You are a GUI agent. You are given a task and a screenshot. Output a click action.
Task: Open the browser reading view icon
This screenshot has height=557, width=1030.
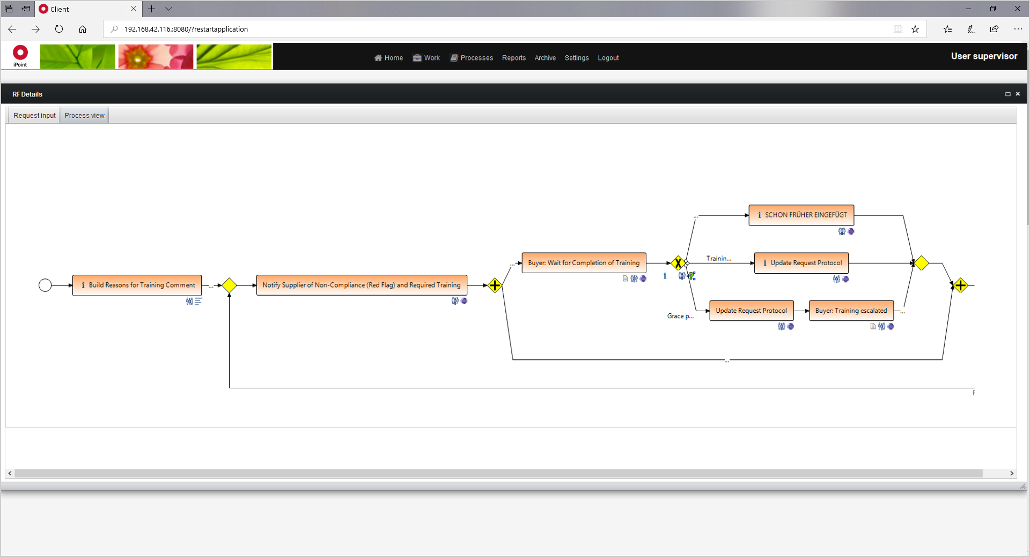898,29
